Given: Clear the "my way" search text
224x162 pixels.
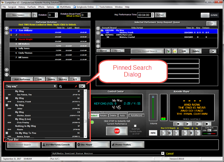Looking at the screenshot, I should (x=55, y=86).
